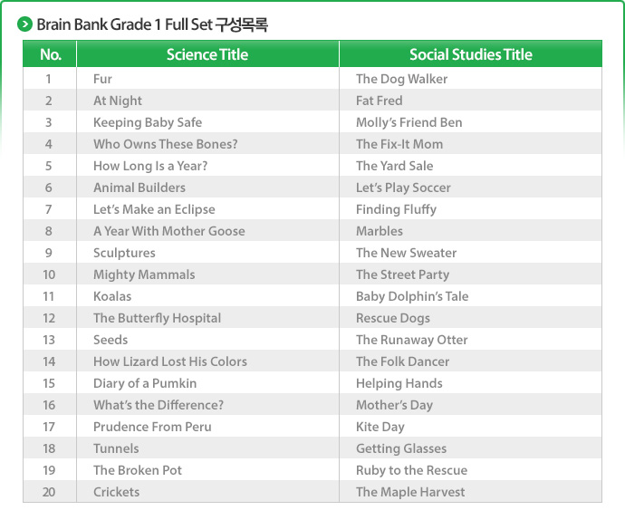Click the Science Title column header
The height and width of the screenshot is (520, 625).
pos(207,54)
